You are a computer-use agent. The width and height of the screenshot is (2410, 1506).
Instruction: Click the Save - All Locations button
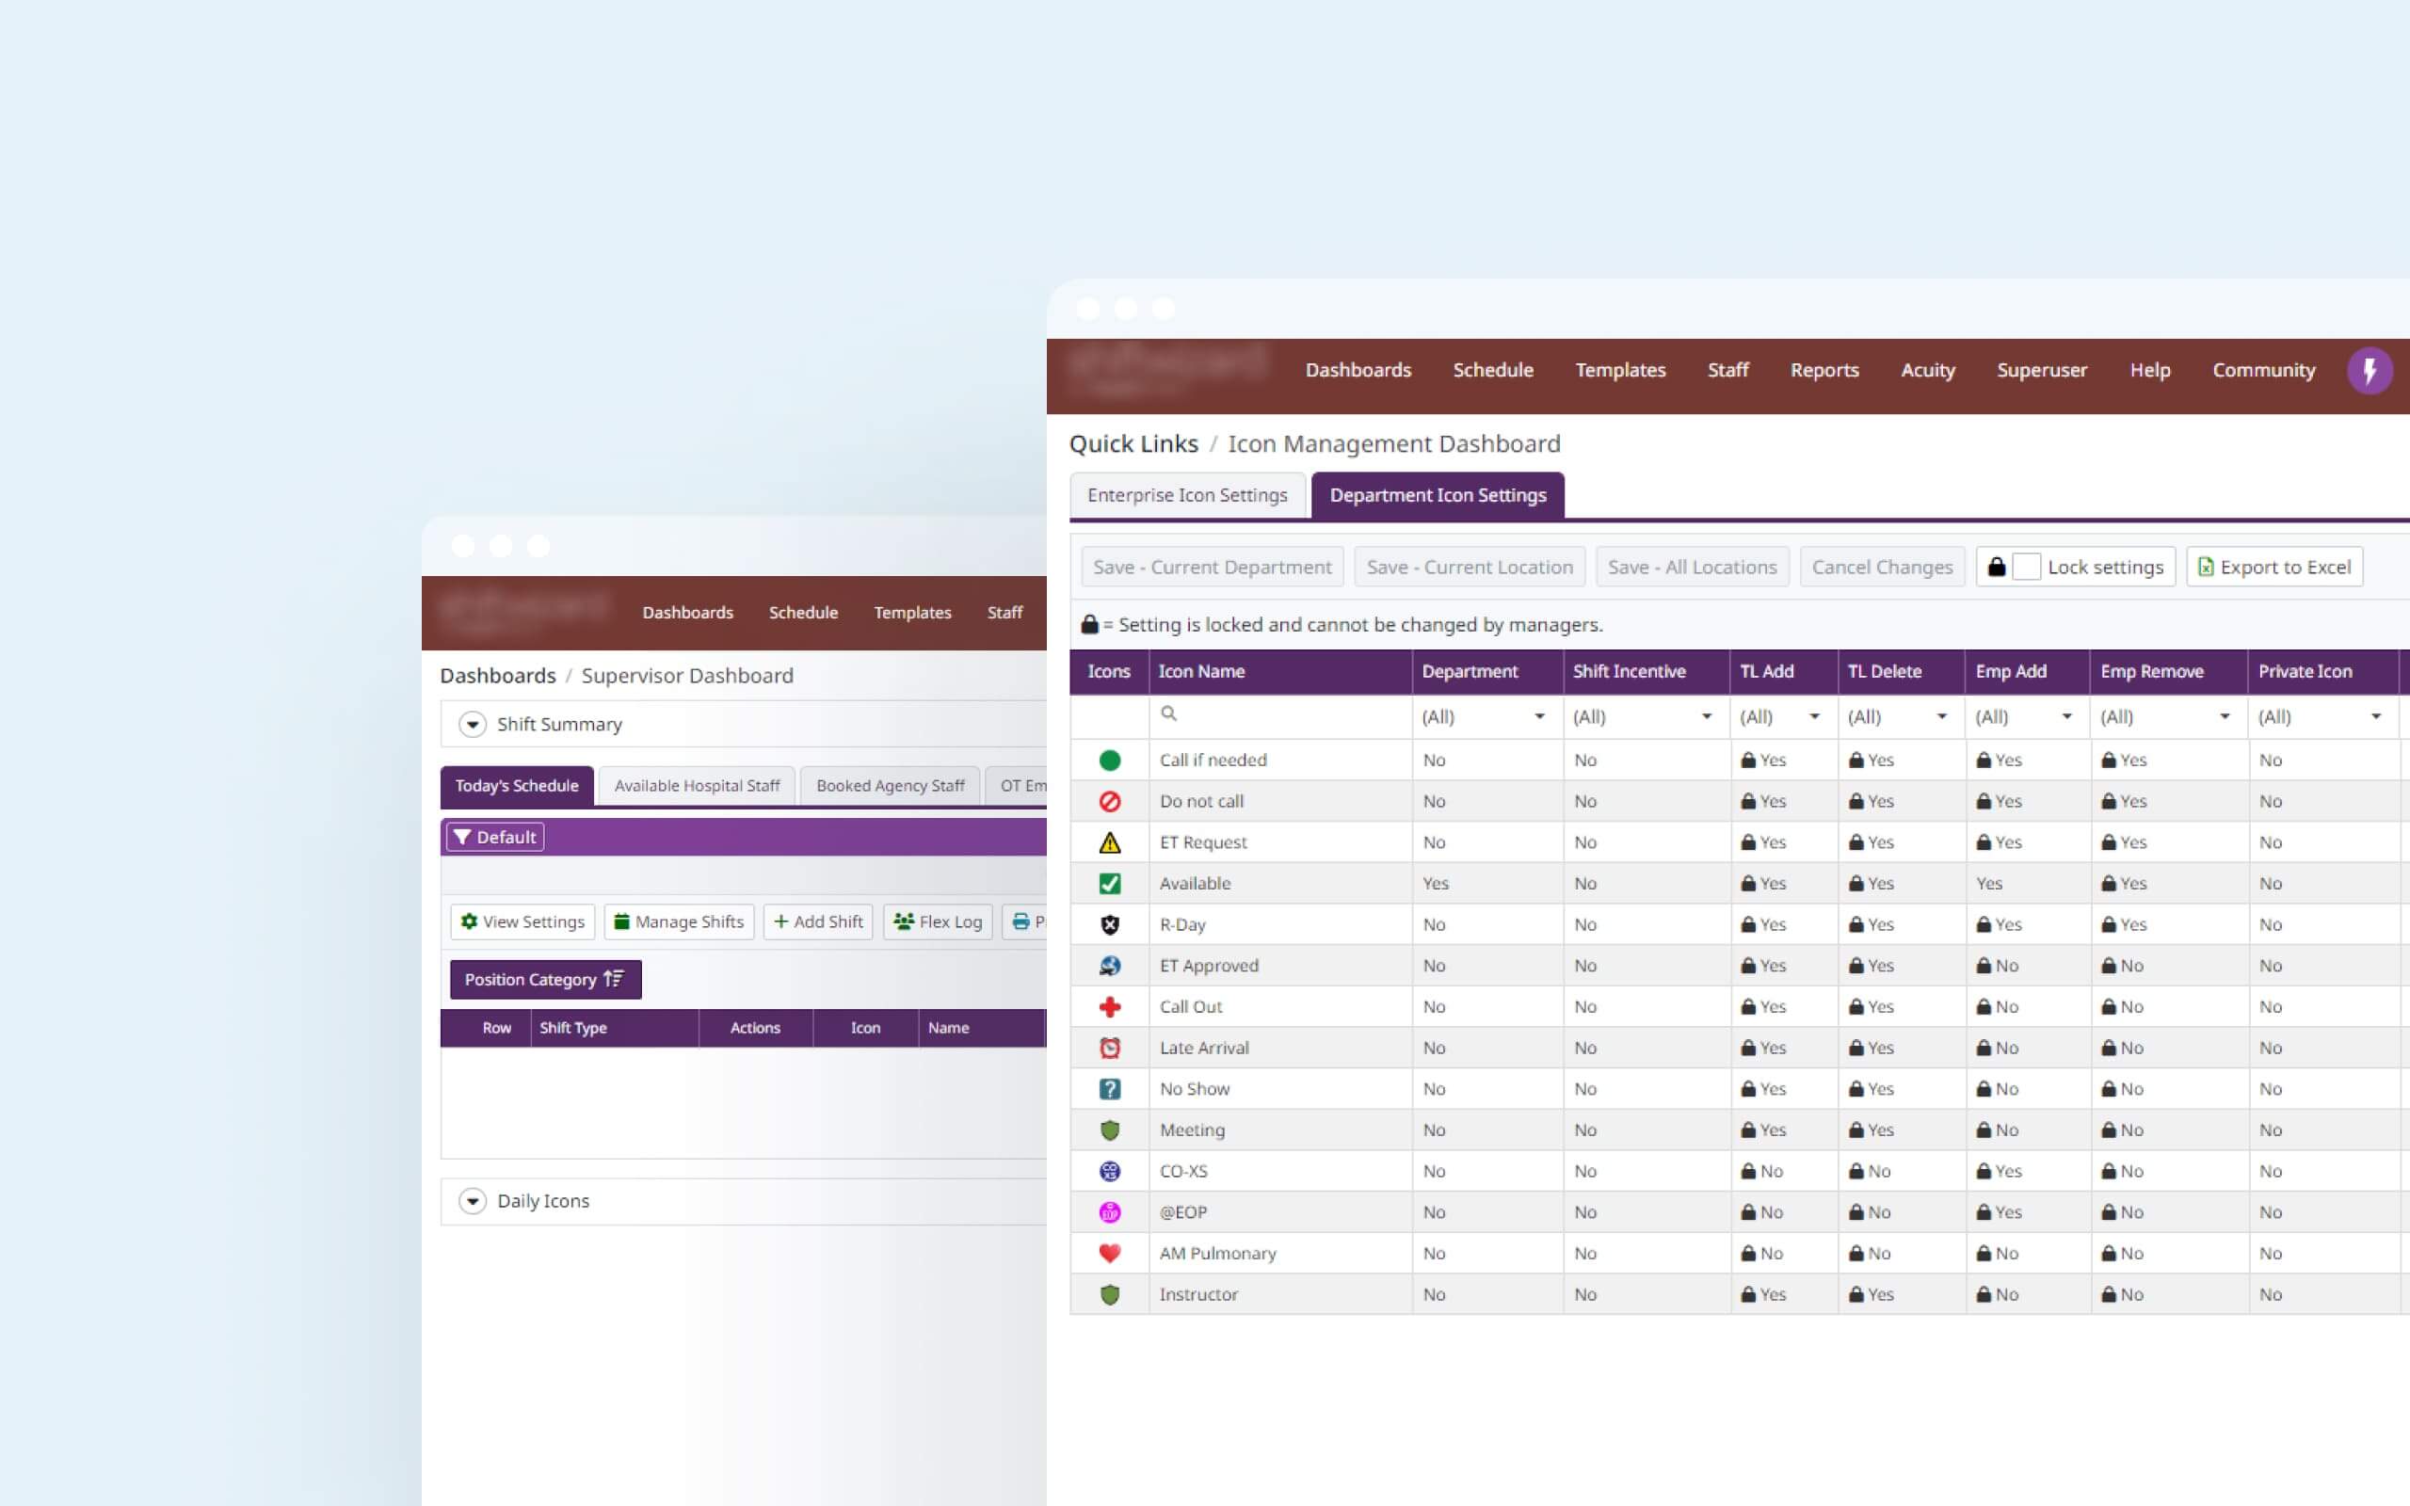pos(1692,566)
